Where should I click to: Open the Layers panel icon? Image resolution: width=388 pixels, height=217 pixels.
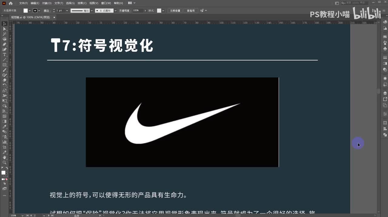pos(385,93)
